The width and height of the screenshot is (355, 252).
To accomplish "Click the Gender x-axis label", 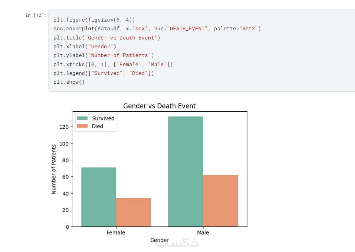I will pyautogui.click(x=160, y=240).
